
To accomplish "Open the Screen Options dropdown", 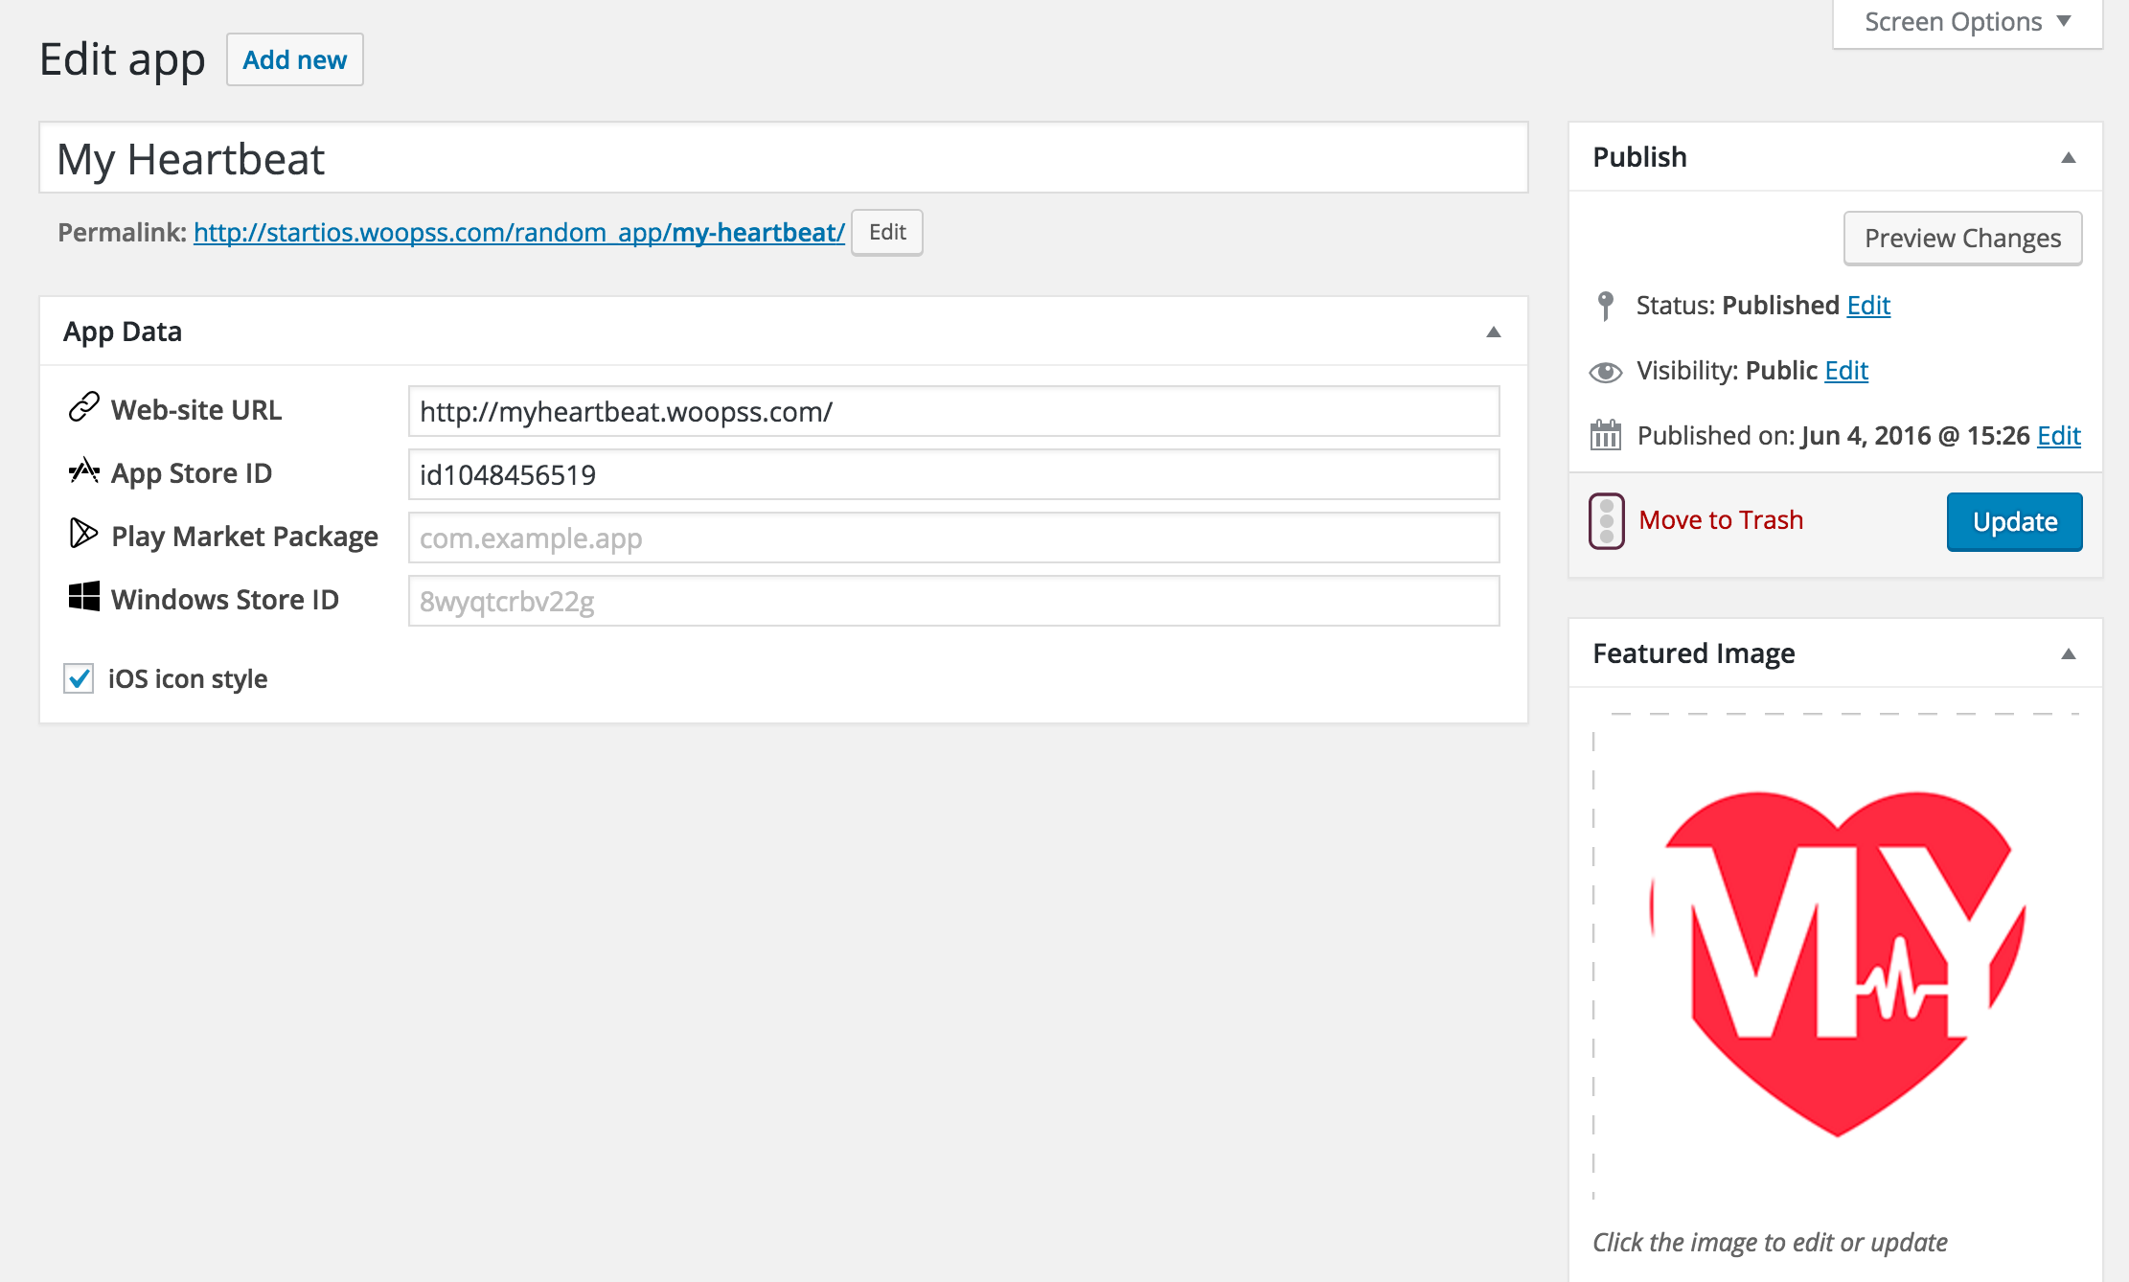I will (x=1967, y=22).
